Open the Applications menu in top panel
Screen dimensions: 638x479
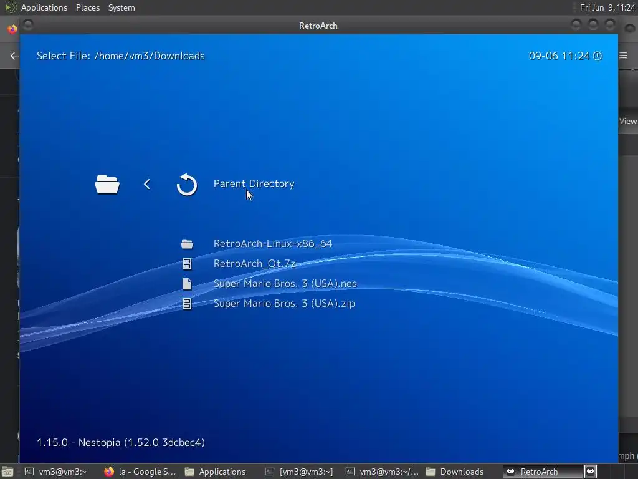pos(44,7)
